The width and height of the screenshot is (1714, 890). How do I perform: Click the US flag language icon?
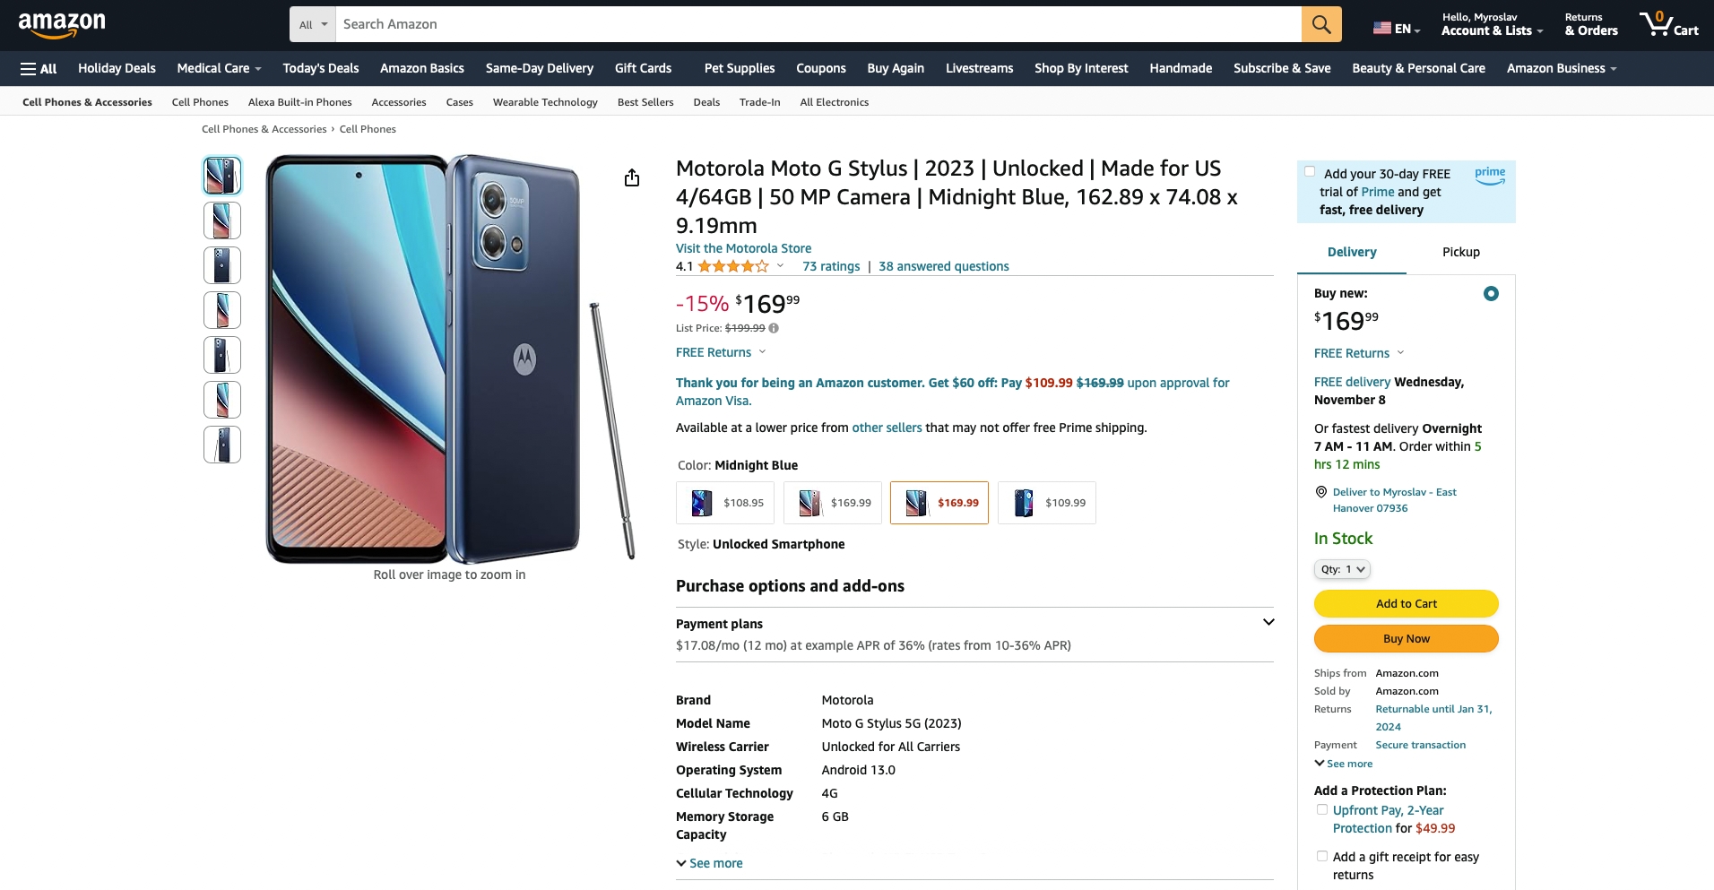click(x=1382, y=29)
